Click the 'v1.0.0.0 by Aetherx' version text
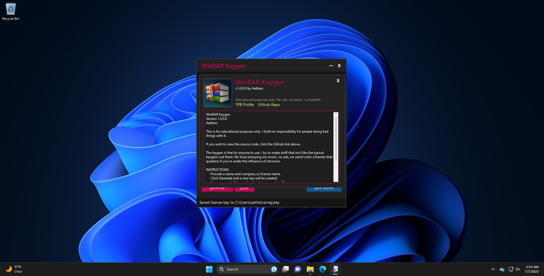 [x=249, y=88]
